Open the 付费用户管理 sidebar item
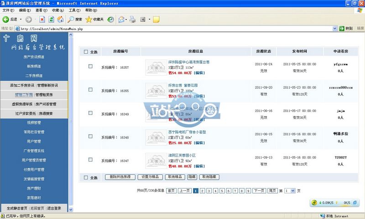The width and height of the screenshot is (365, 219). coord(34,169)
